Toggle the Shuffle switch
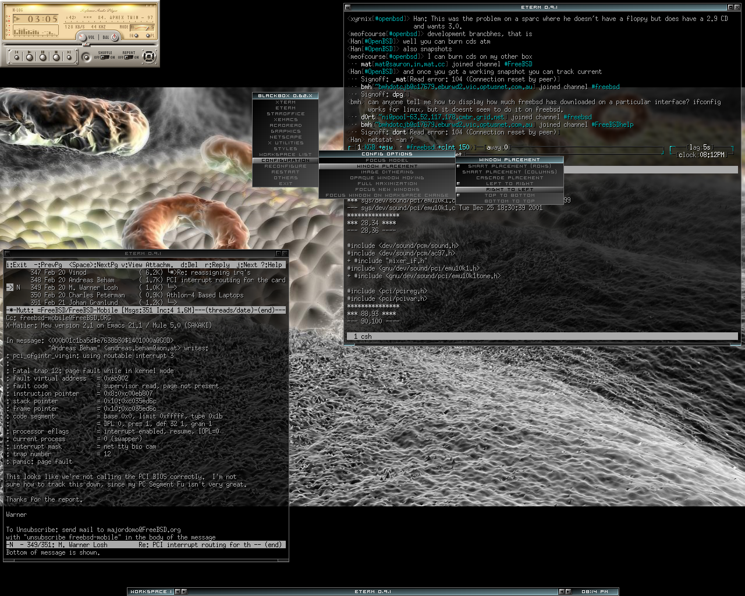Screen dimensions: 745x596 coord(105,57)
